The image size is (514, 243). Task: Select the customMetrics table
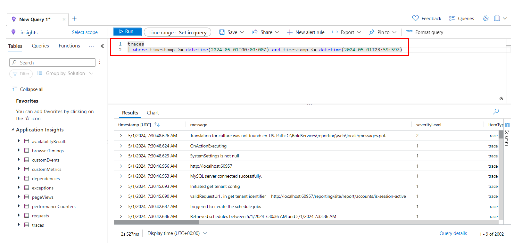(46, 169)
